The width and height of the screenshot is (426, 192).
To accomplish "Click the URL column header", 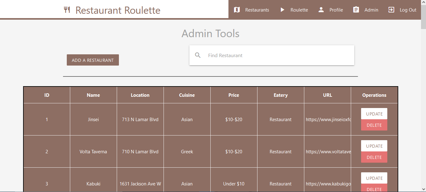I will [327, 95].
